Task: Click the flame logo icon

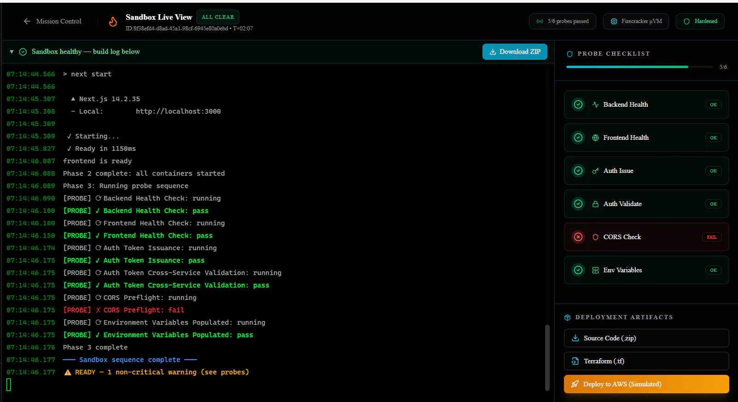Action: 113,22
